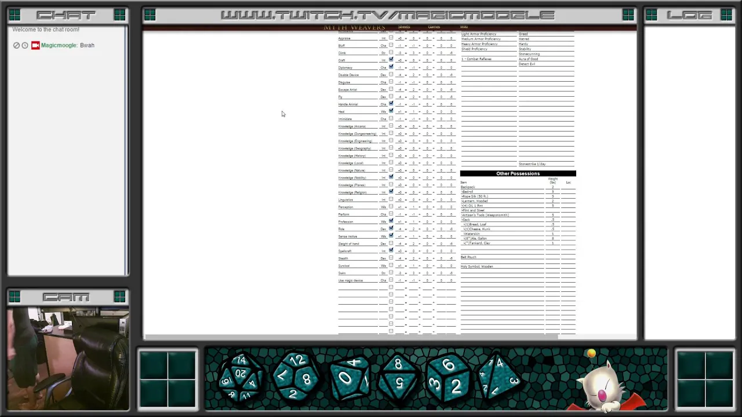Click the Combat Reflexes feat field
The width and height of the screenshot is (742, 417).
pyautogui.click(x=488, y=59)
